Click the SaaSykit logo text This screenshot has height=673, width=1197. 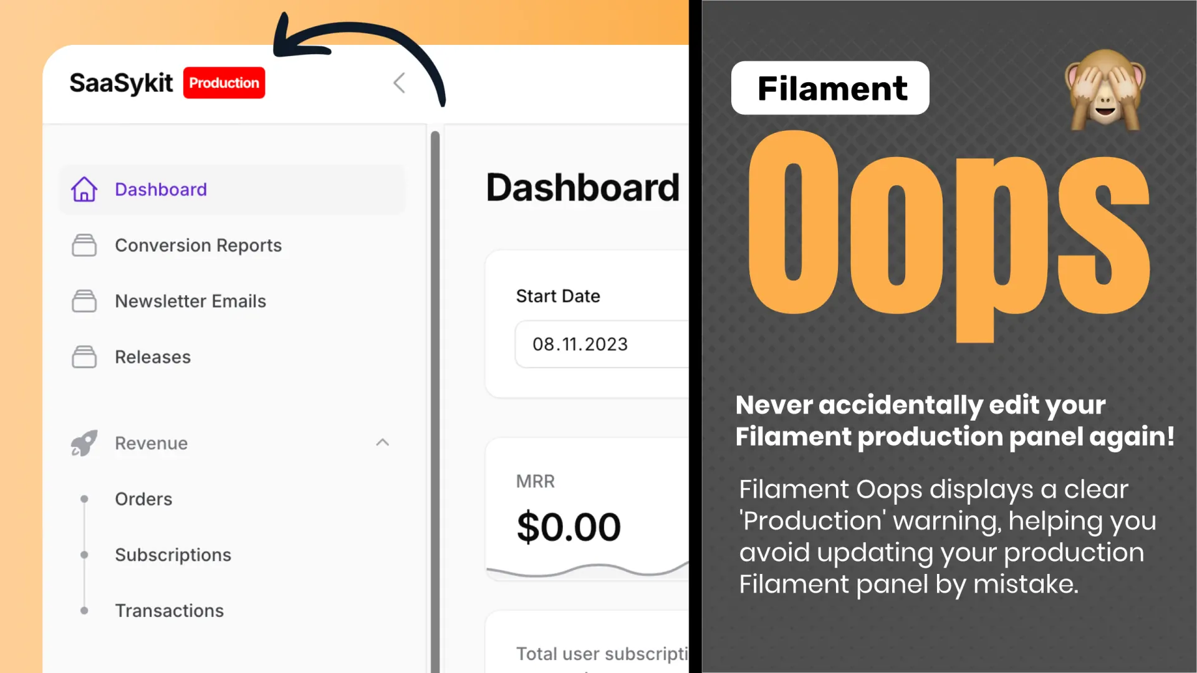click(121, 83)
